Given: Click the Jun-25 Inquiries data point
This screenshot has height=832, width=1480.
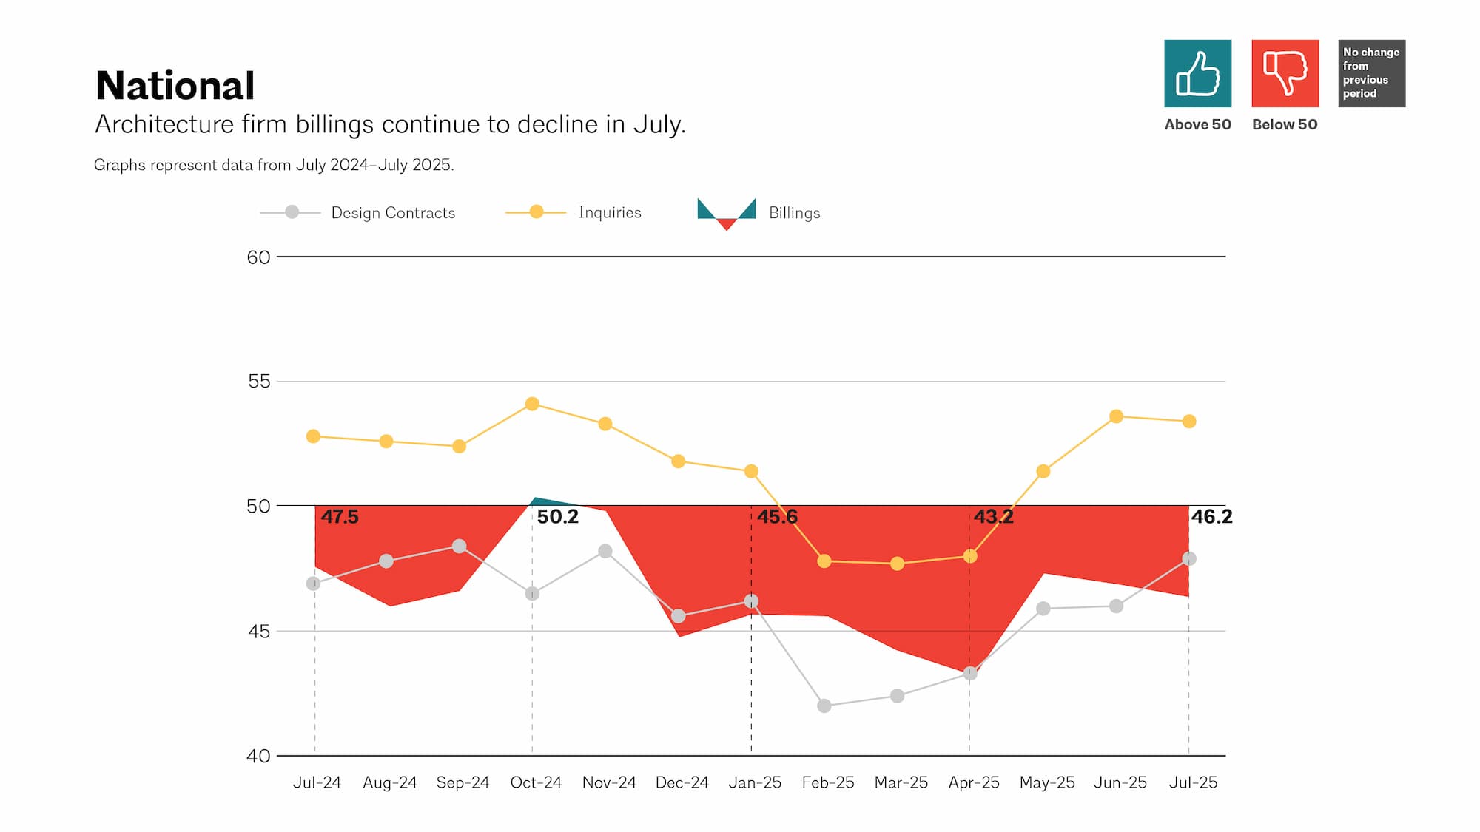Looking at the screenshot, I should pyautogui.click(x=1116, y=416).
